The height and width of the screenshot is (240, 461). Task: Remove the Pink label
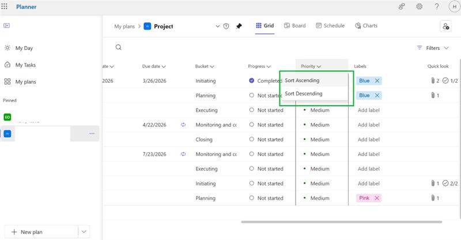coord(377,198)
